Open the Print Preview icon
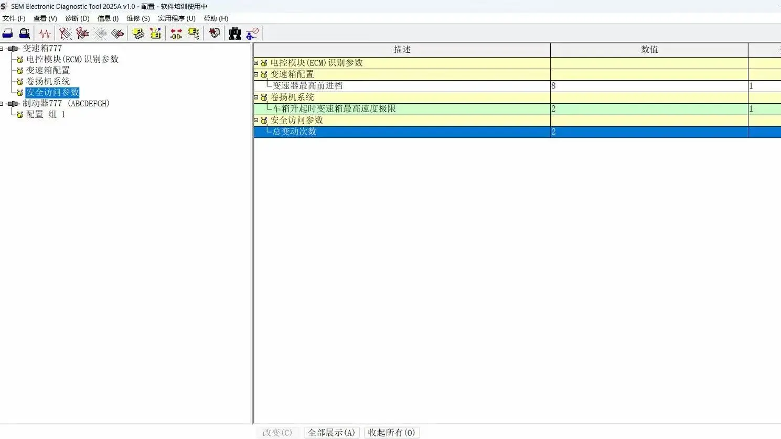Screen dimensions: 781x439 click(24, 33)
